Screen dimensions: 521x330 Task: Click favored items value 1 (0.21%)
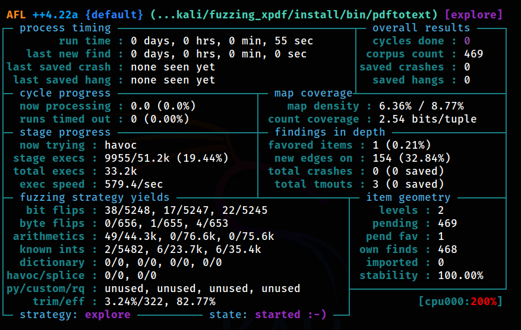[402, 145]
